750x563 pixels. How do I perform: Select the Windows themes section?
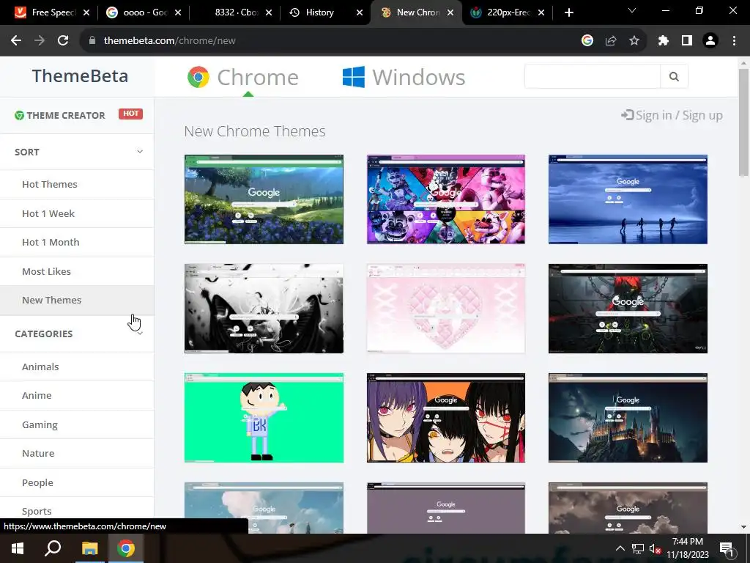404,77
